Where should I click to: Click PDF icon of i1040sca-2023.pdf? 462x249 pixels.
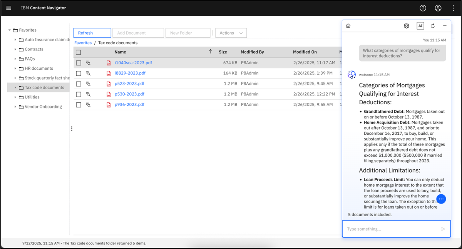(x=109, y=63)
